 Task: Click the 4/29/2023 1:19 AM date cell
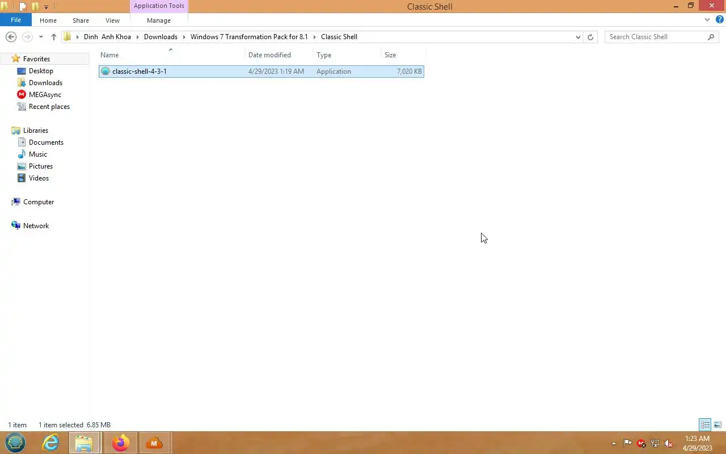pos(276,72)
